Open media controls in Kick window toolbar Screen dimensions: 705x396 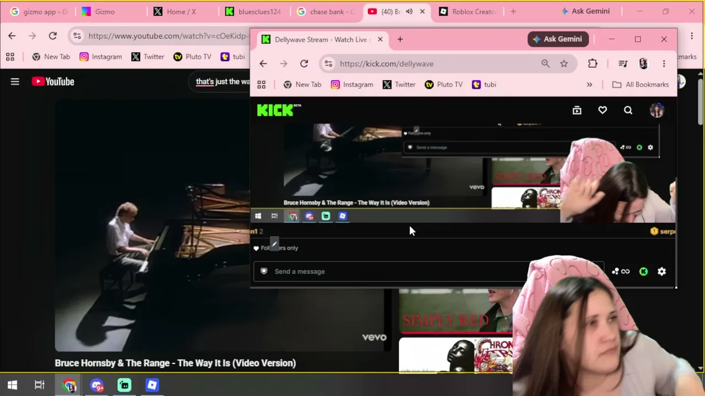pos(623,64)
